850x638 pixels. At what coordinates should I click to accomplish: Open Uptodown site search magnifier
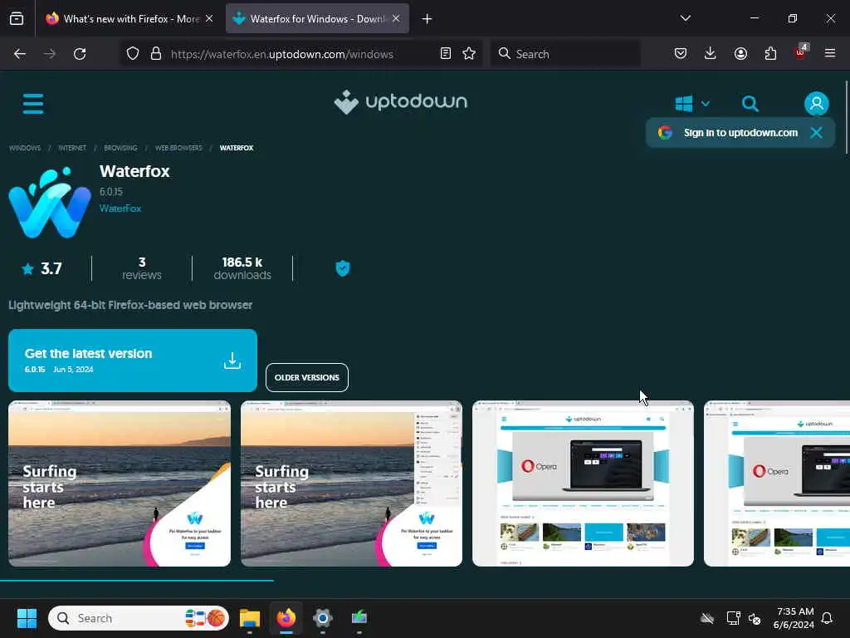click(750, 104)
